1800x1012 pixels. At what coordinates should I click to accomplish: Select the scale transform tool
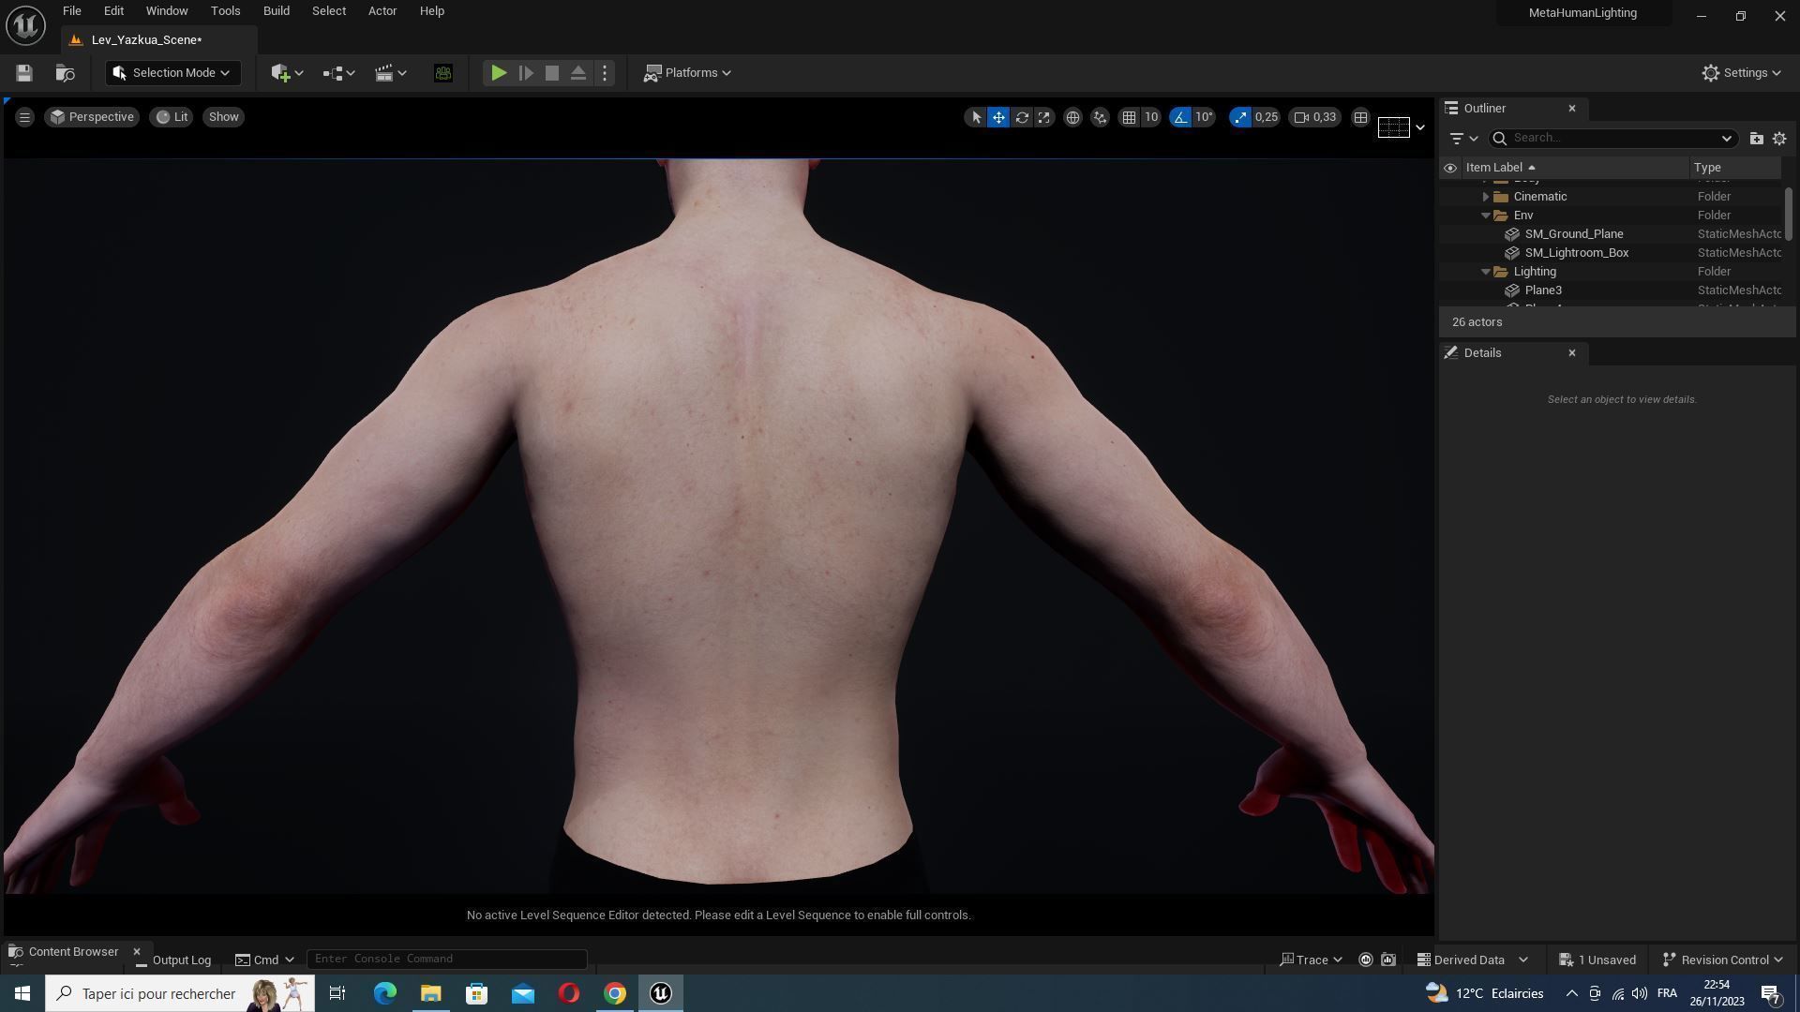coord(1043,117)
